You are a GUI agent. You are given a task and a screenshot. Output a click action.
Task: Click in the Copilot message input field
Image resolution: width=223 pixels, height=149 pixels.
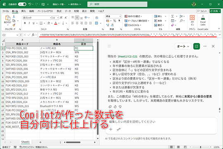point(161,126)
